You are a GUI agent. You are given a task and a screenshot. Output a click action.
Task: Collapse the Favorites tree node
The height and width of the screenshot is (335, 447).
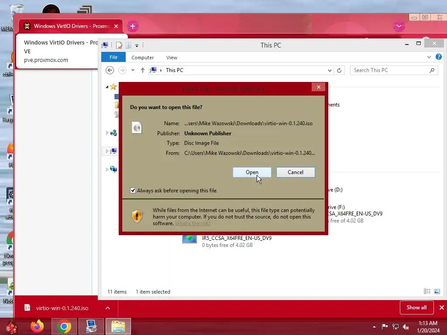[x=107, y=87]
